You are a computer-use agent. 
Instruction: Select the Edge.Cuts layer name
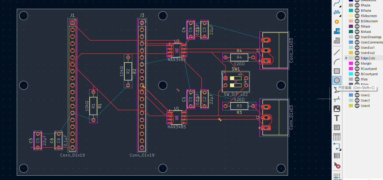click(368, 58)
